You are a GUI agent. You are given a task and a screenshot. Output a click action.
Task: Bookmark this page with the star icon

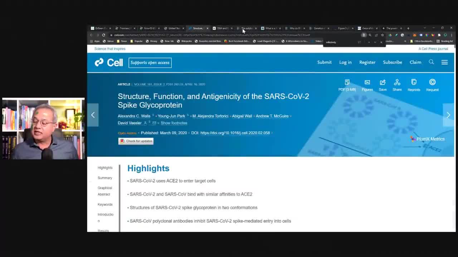[x=382, y=35]
